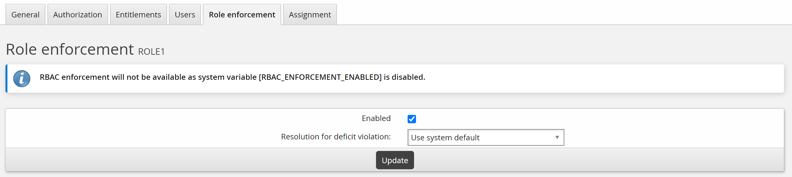Click the "Role enforcement" page heading
Screen dimensions: 792x177
70,50
